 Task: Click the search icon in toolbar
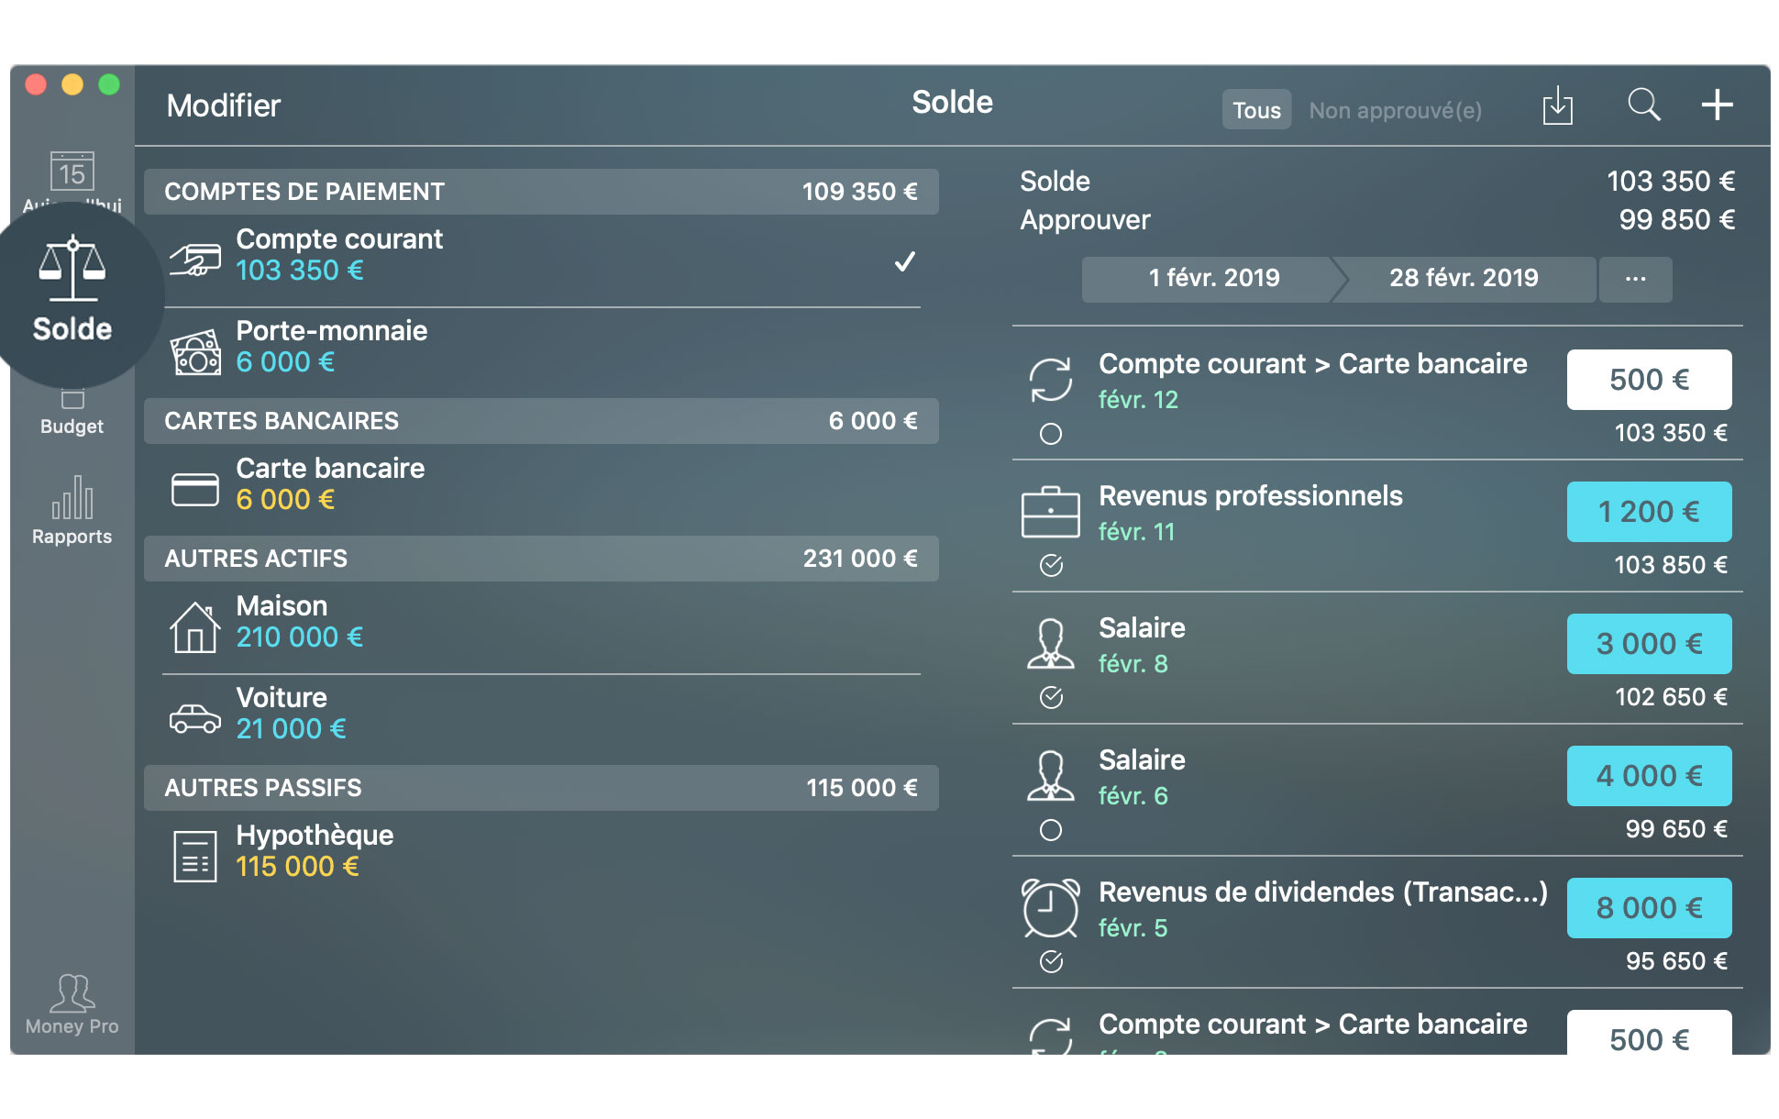pyautogui.click(x=1641, y=108)
